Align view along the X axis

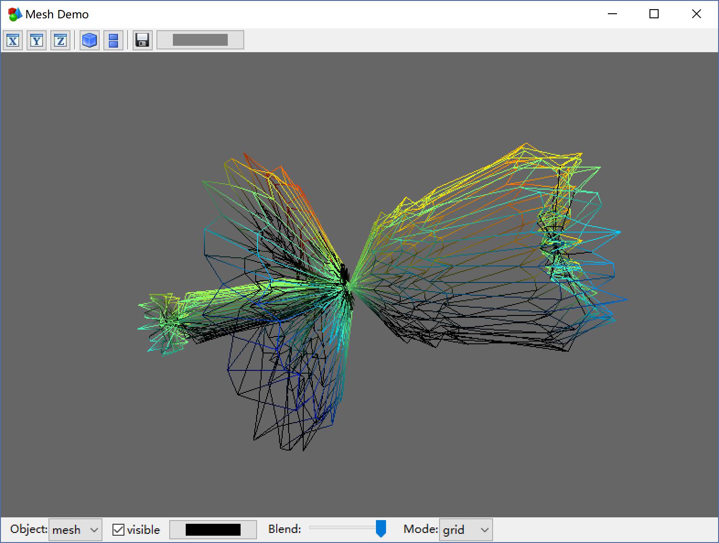(13, 40)
